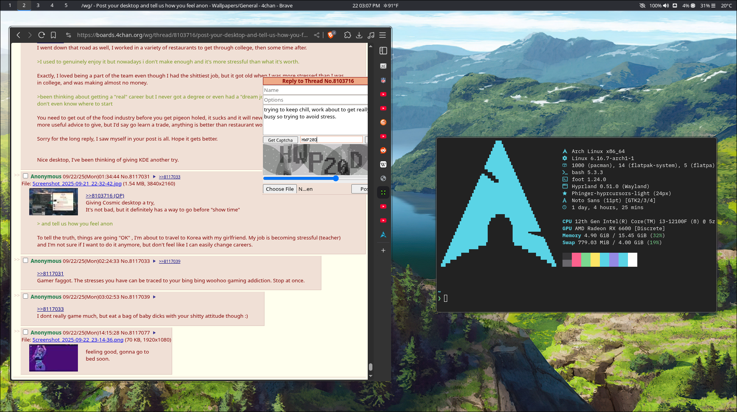
Task: Tick checkbox for post No.8117077
Action: (25, 332)
